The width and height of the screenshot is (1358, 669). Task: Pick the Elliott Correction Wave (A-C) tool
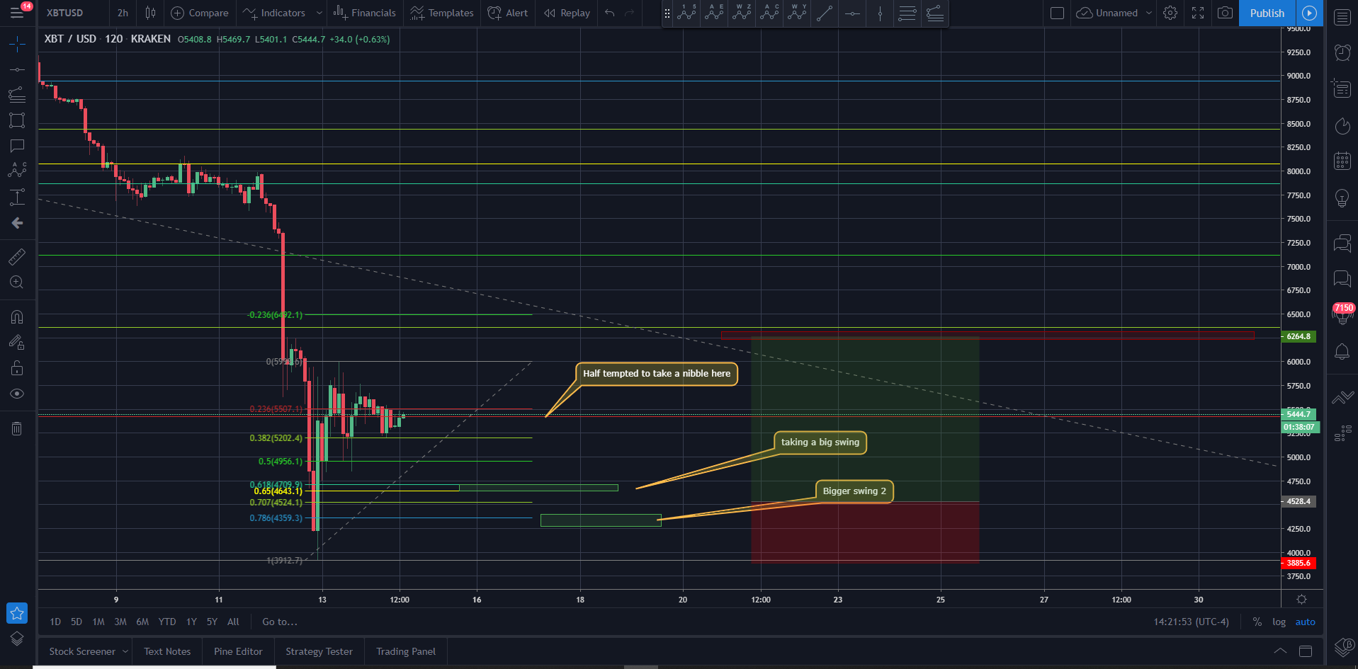pos(769,13)
